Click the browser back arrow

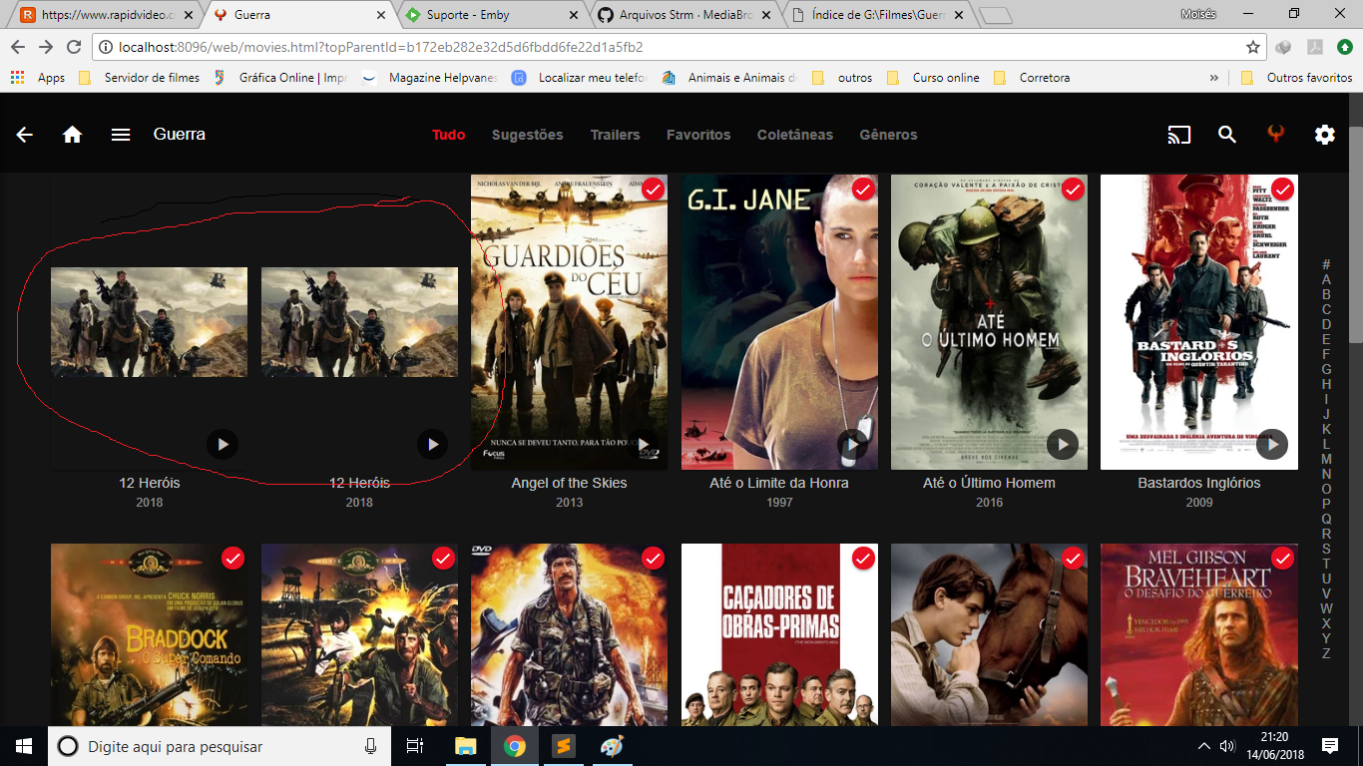click(19, 47)
